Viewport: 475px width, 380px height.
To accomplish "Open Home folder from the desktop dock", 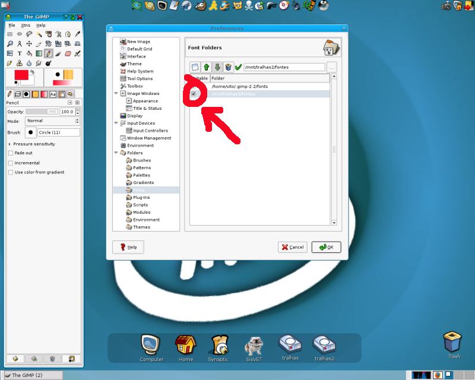I will [x=186, y=349].
